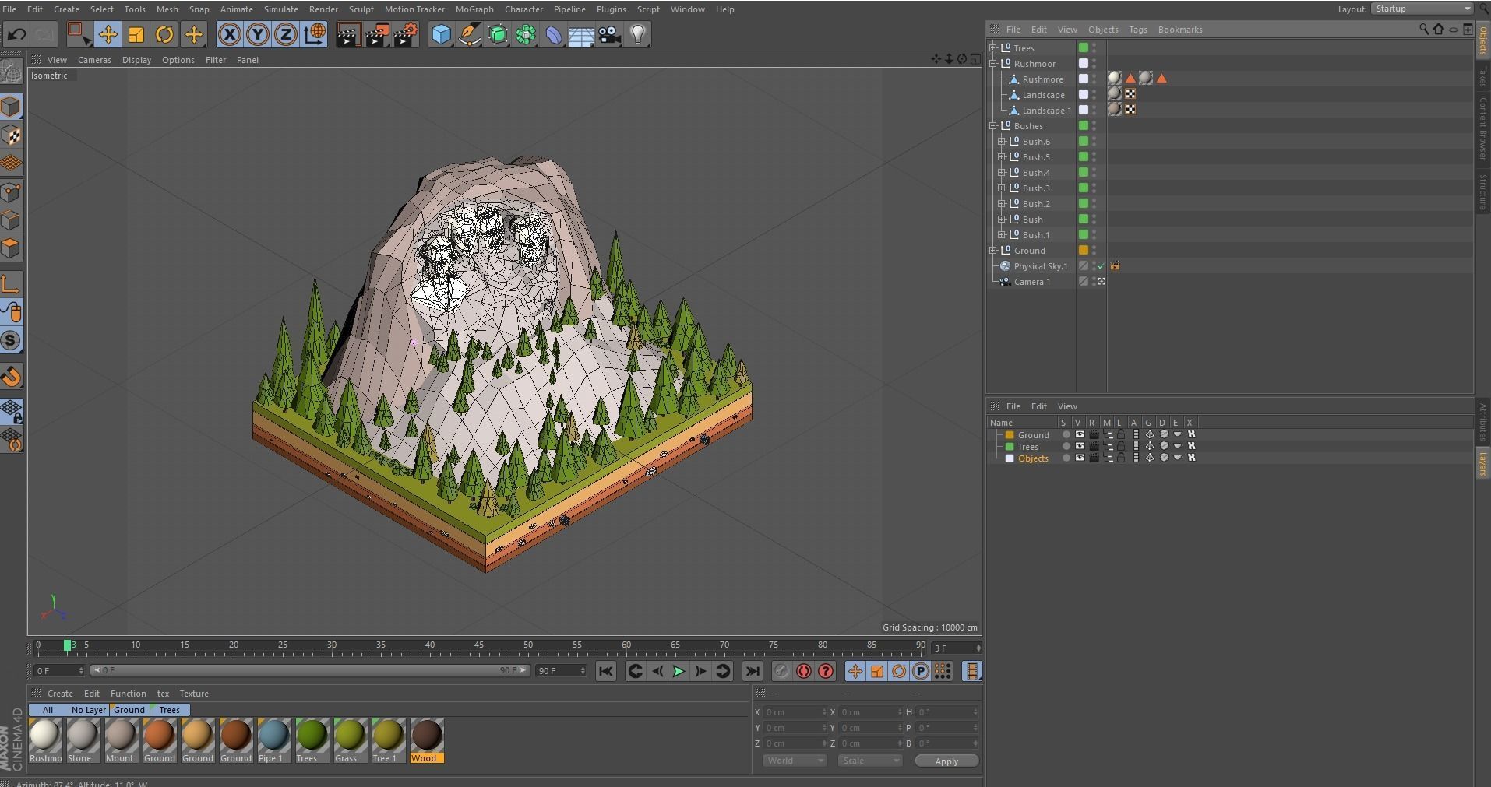Screen dimensions: 1491x787
Task: Click the Undo arrow icon
Action: [x=17, y=34]
